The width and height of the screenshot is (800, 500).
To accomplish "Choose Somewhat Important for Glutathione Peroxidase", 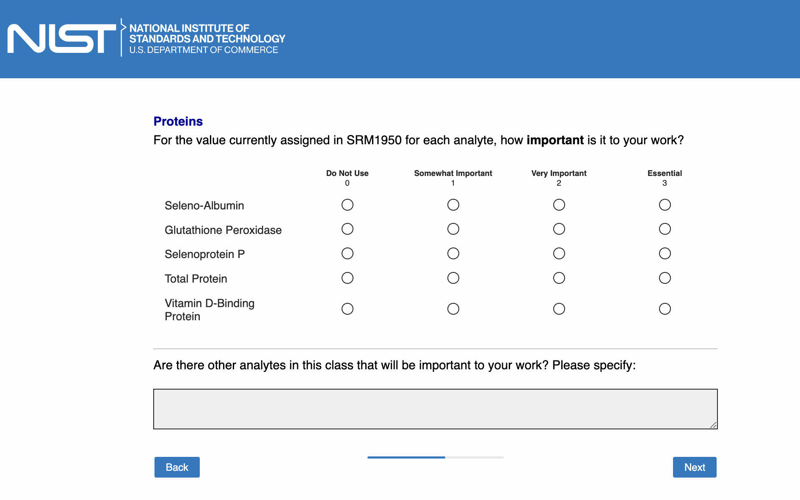I will click(453, 229).
